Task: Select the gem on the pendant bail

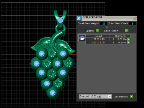Action: 60,20
